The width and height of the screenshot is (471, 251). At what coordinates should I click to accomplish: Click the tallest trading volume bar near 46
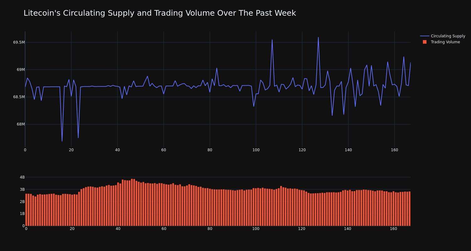point(132,202)
